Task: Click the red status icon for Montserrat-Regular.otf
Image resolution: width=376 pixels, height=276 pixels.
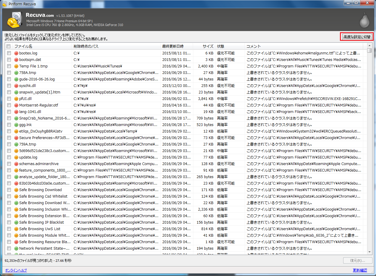Action: (x=16, y=105)
